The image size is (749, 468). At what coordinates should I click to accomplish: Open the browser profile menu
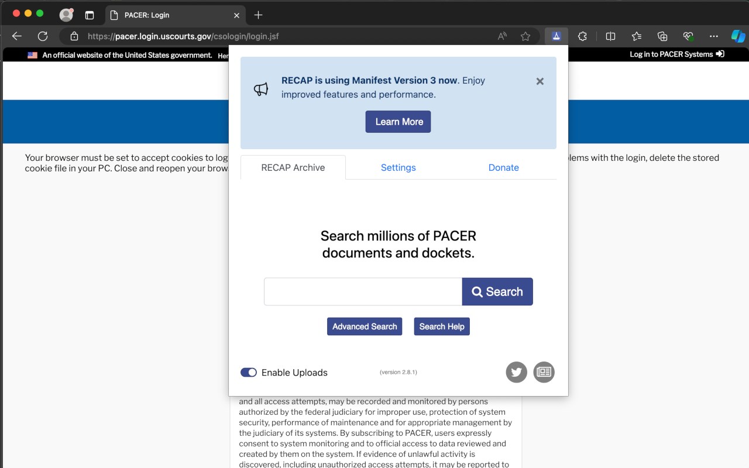[x=66, y=15]
